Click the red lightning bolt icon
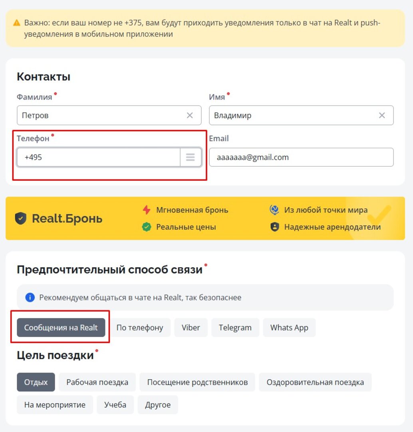This screenshot has width=413, height=432. (x=147, y=210)
